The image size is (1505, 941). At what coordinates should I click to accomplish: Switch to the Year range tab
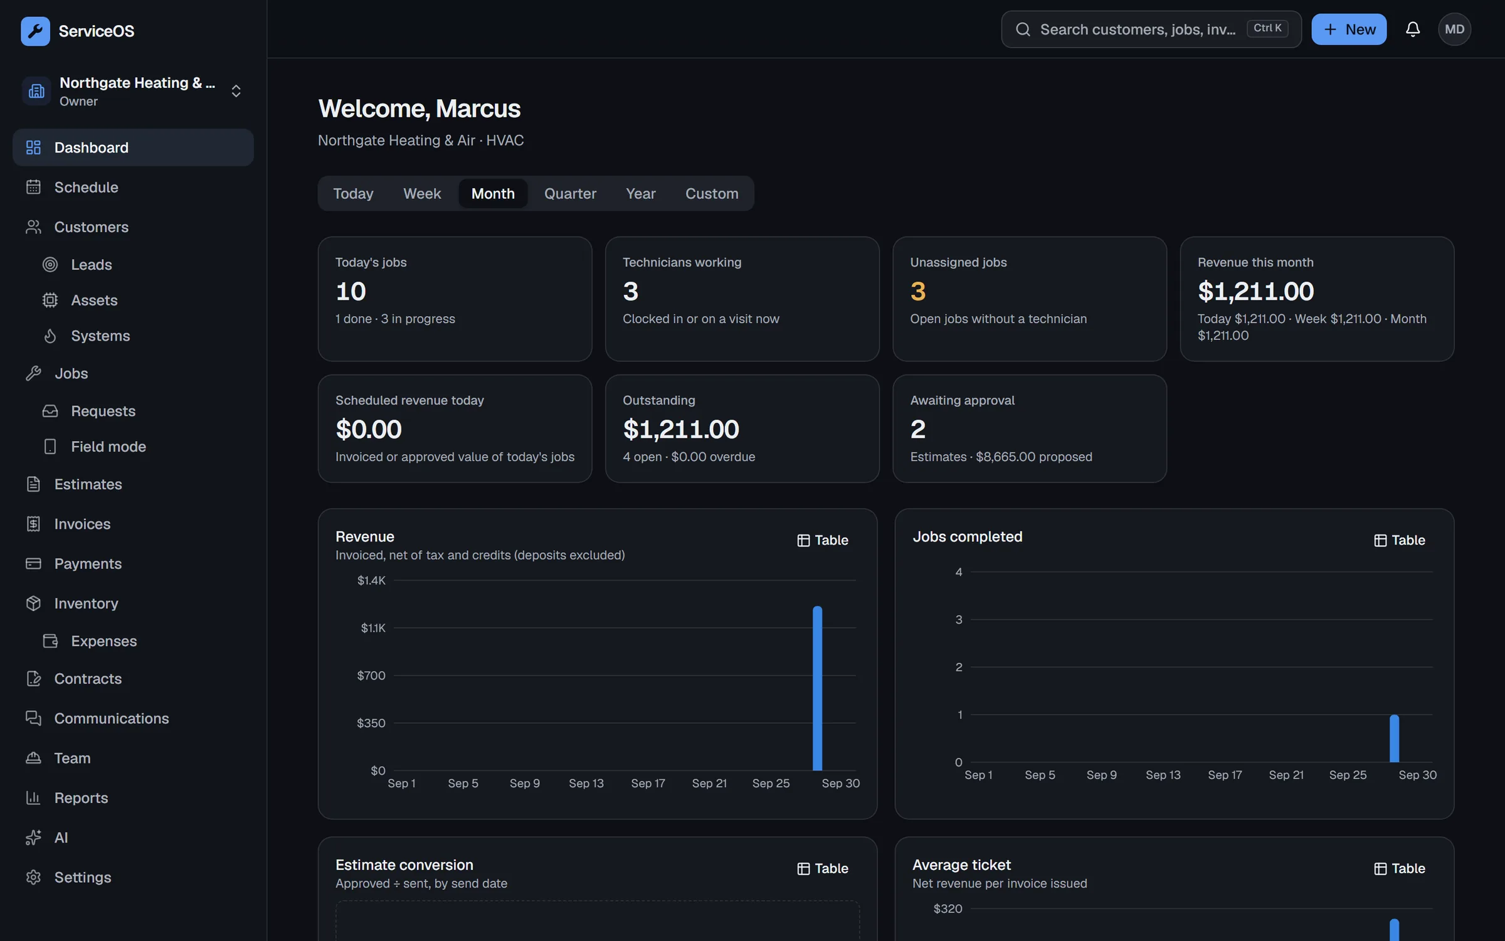pyautogui.click(x=640, y=193)
